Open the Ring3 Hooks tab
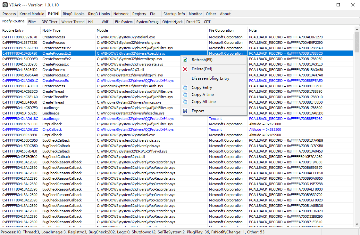 (x=99, y=14)
